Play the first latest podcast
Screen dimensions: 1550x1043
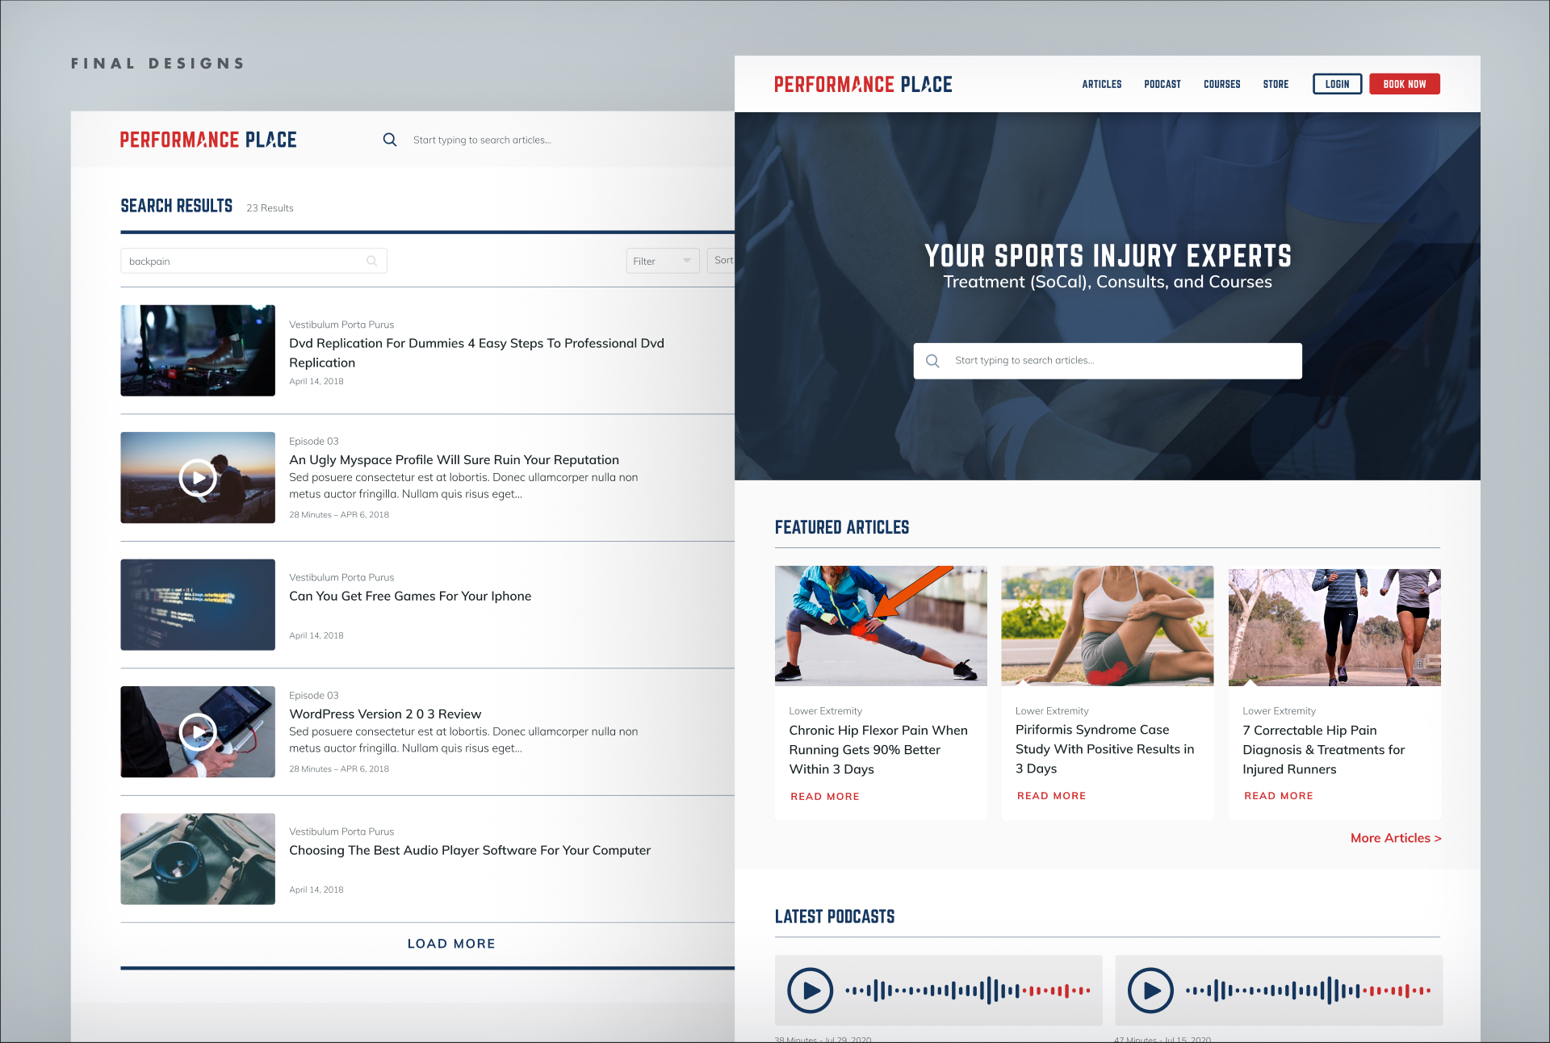point(810,991)
